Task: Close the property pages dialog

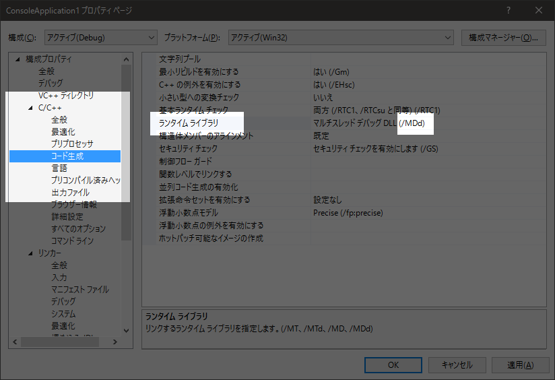Action: (x=538, y=10)
